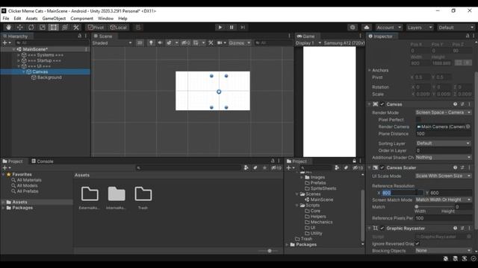478x268 pixels.
Task: Open the Assets menu
Action: 31,19
